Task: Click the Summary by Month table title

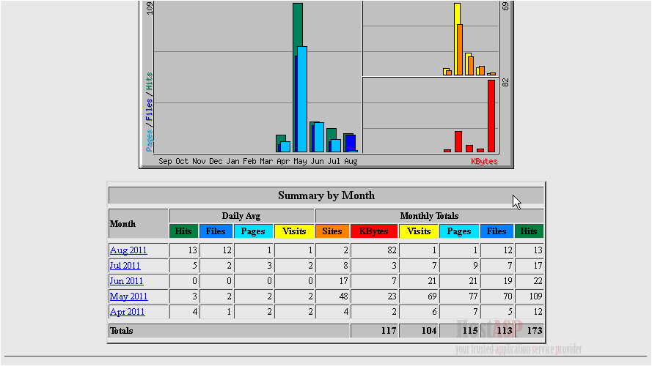Action: pos(326,195)
